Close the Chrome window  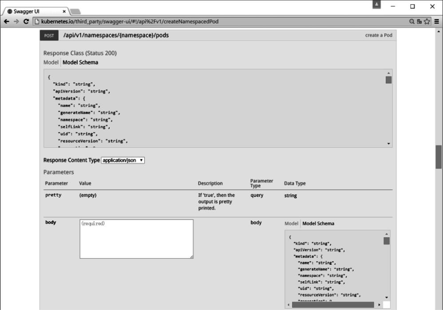[x=432, y=6]
